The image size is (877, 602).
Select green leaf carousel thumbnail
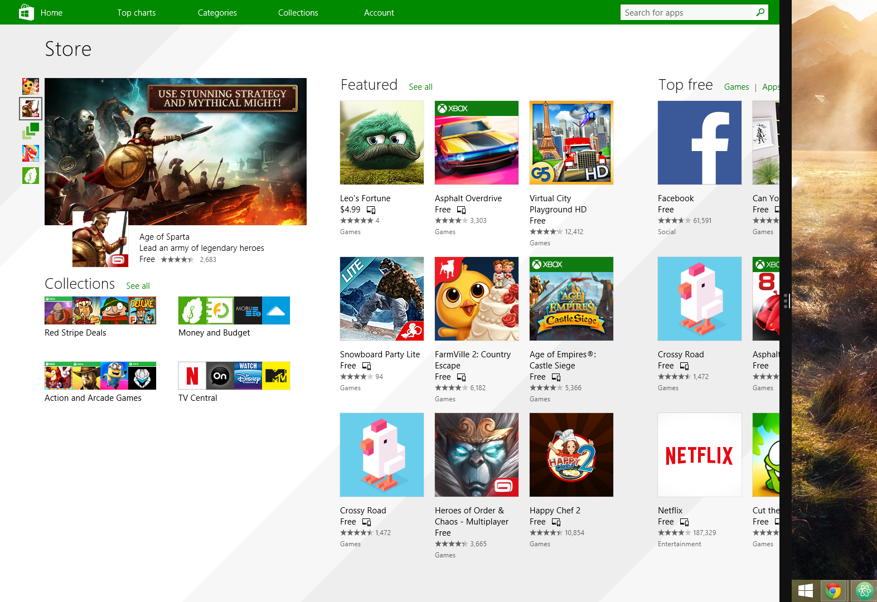pos(31,176)
